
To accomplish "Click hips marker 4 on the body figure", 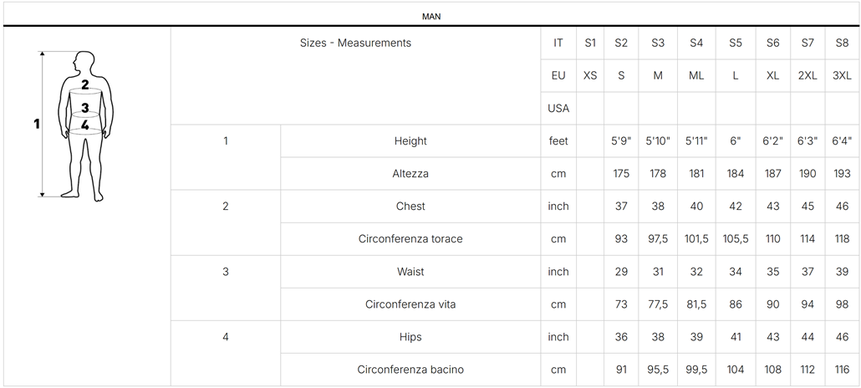I will click(x=85, y=125).
